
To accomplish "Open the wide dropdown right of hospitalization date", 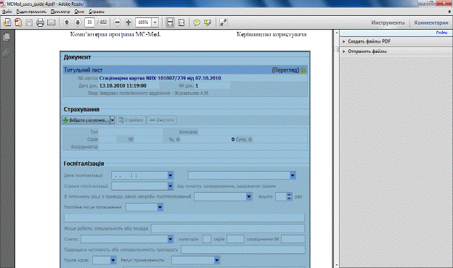I will click(293, 175).
